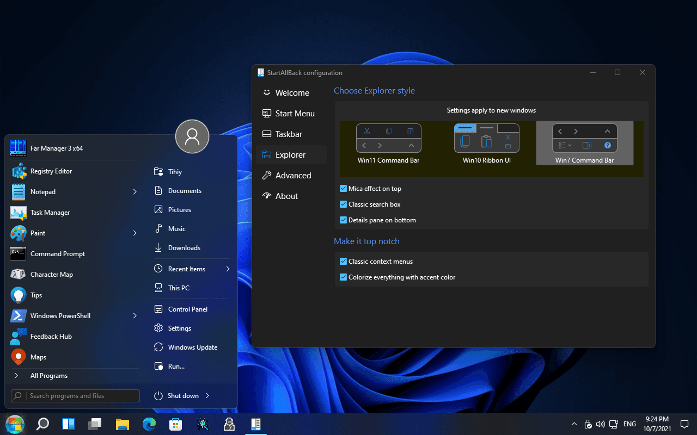Open Shut down options arrow
This screenshot has width=697, height=435.
[207, 396]
